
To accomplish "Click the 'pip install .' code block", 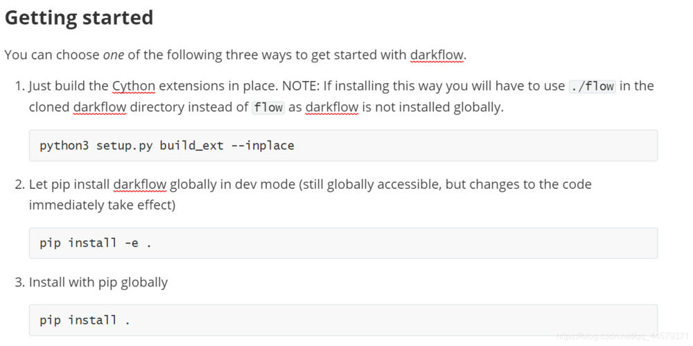I will 344,320.
